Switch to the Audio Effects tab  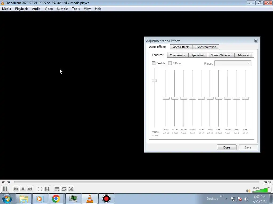[x=158, y=47]
